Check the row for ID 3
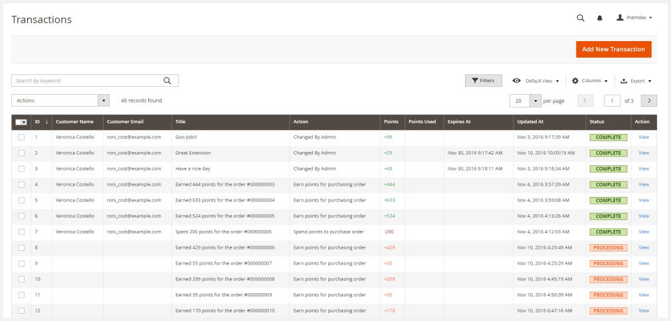 (21, 168)
